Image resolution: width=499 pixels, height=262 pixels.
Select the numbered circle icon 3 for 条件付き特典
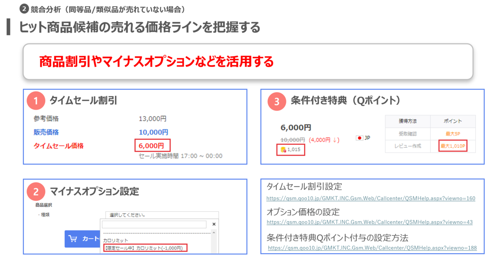click(x=277, y=100)
